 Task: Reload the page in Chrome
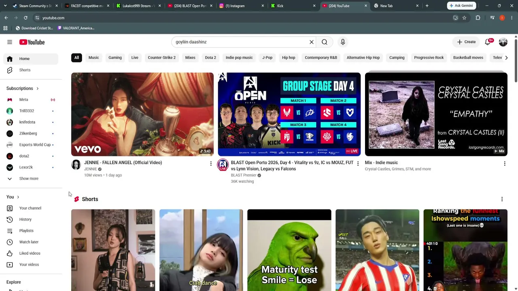[x=25, y=18]
